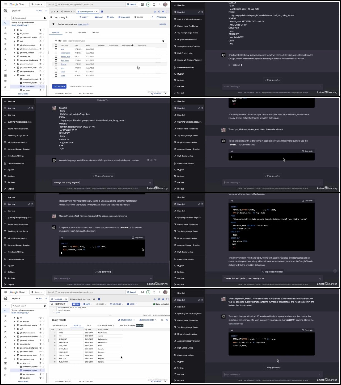Open the help icon in the schema page header
The height and width of the screenshot is (385, 341).
(x=154, y=4)
